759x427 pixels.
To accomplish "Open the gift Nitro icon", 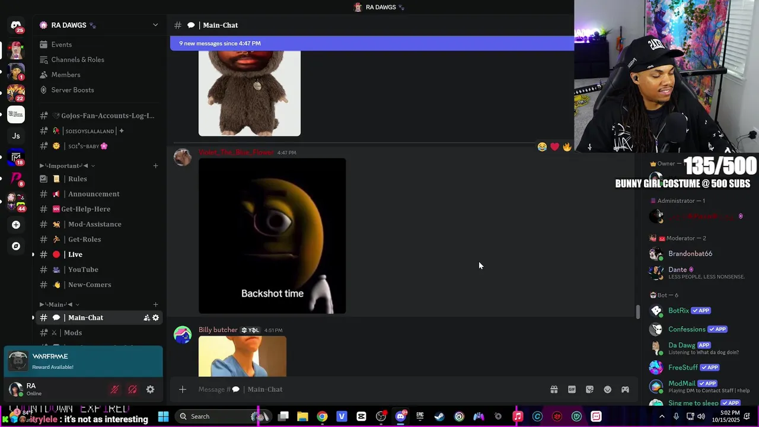I will coord(554,390).
